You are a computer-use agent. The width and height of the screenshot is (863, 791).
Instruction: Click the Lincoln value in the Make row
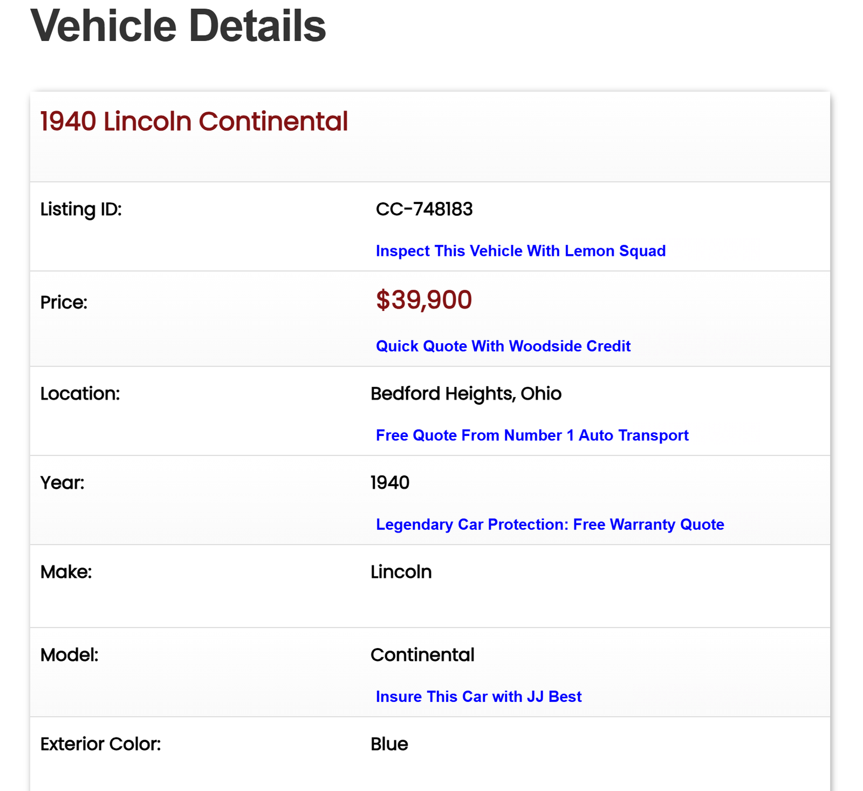[x=401, y=572]
